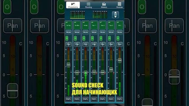Open Pan control for OH L
189x106 pixels.
120,44
